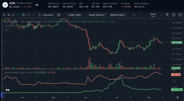Click the Volume indicator legend label
Image resolution: width=184 pixels, height=101 pixels.
[8, 26]
